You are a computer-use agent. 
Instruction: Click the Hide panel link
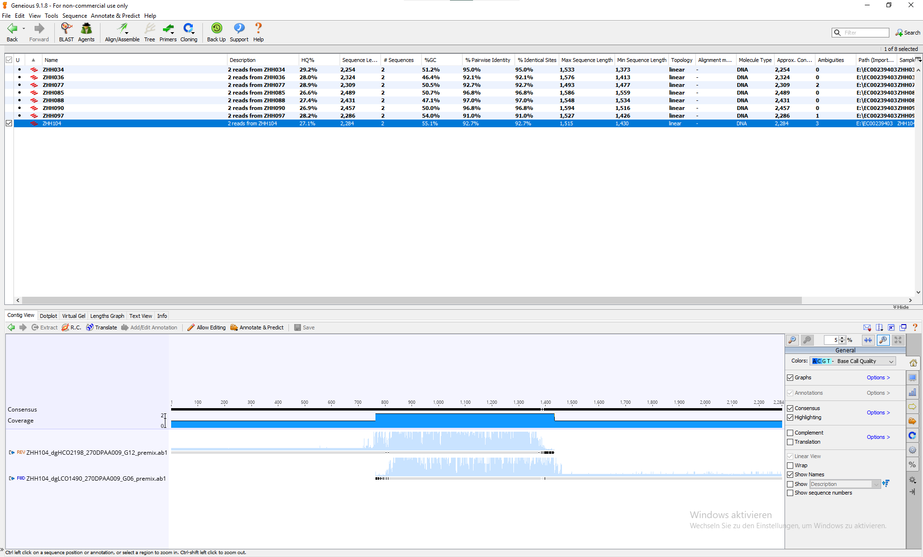point(901,307)
